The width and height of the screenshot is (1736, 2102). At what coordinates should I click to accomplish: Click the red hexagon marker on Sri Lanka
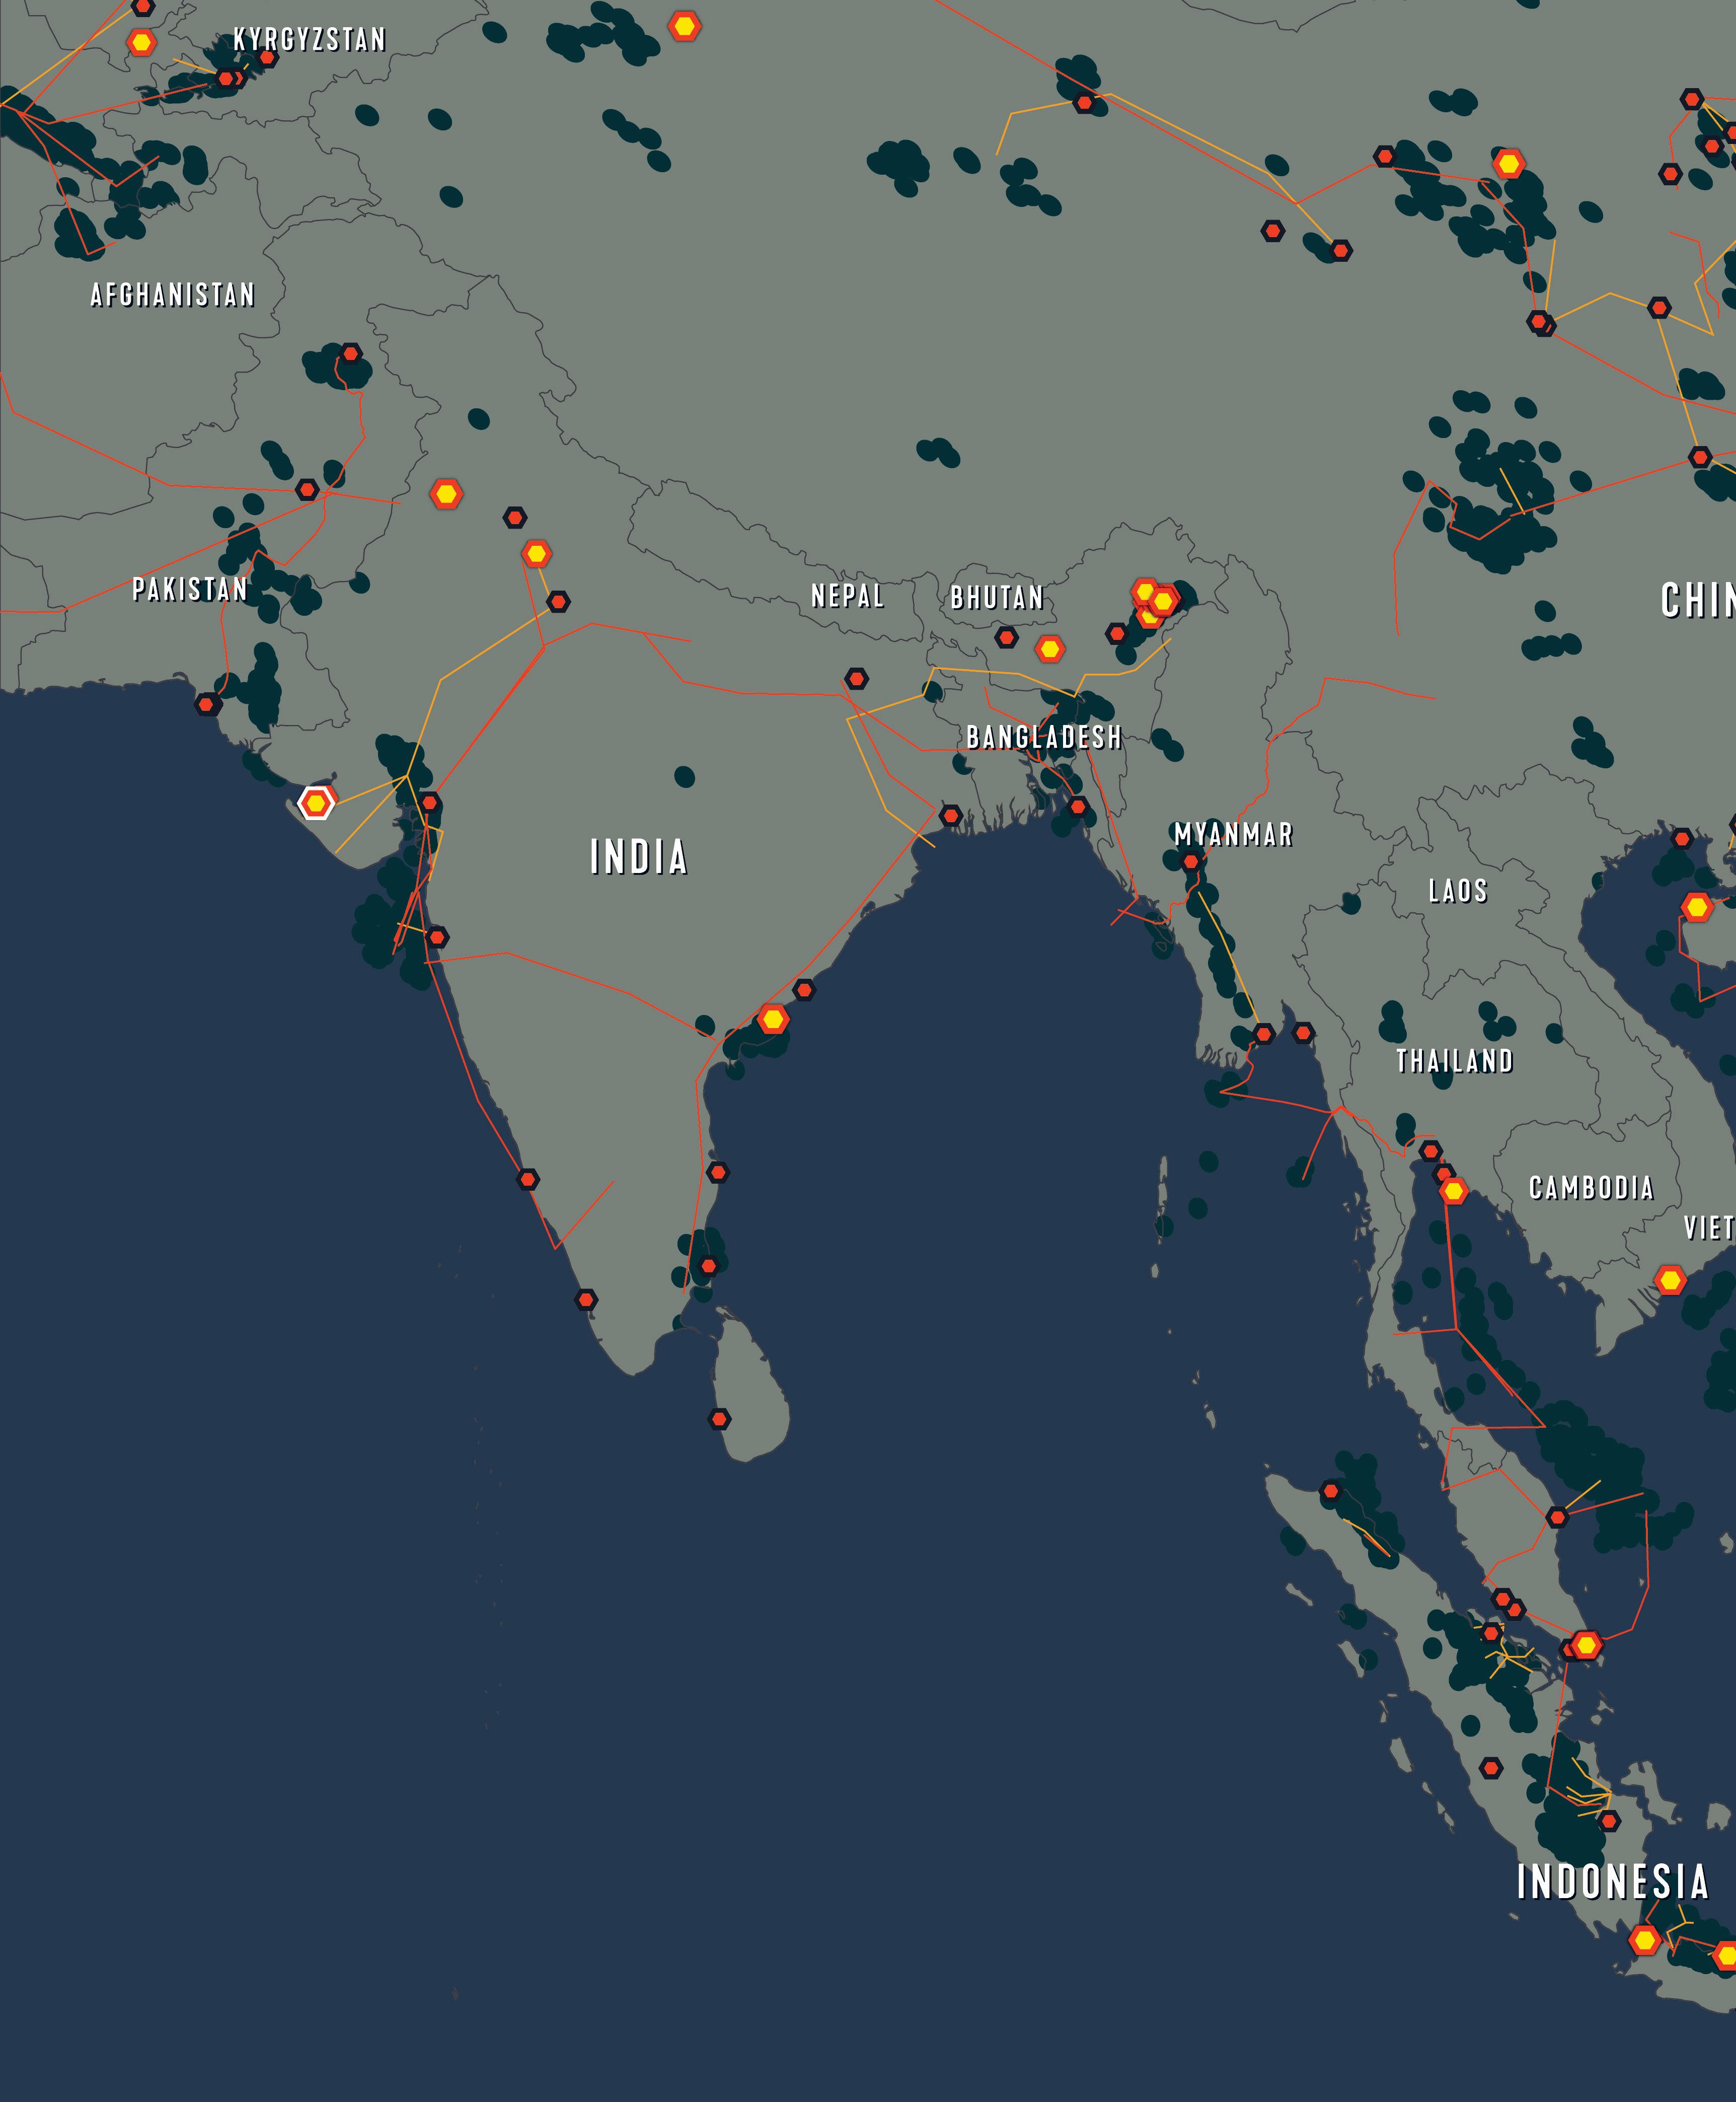pos(719,1418)
